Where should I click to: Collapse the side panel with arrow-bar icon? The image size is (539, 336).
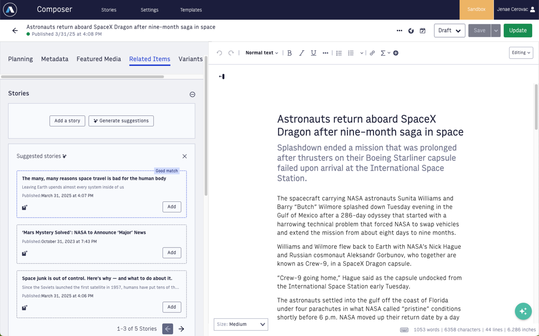pyautogui.click(x=221, y=76)
